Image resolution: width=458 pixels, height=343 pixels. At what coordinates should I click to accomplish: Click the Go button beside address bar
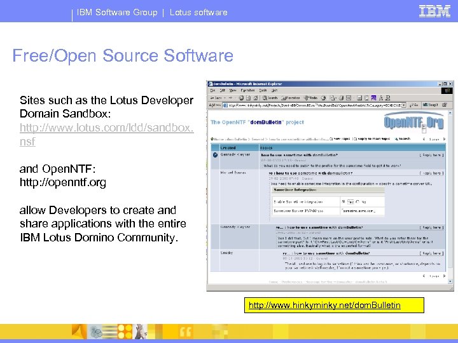[x=414, y=105]
